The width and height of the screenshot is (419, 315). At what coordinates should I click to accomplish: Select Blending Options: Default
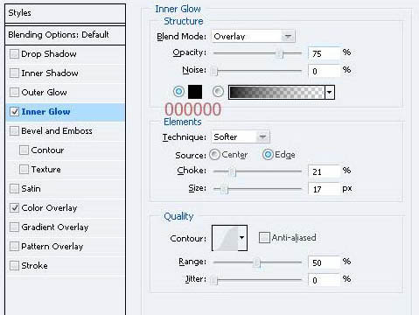65,35
